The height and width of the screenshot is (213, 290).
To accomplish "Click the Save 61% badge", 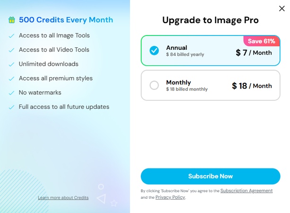I will pyautogui.click(x=261, y=41).
